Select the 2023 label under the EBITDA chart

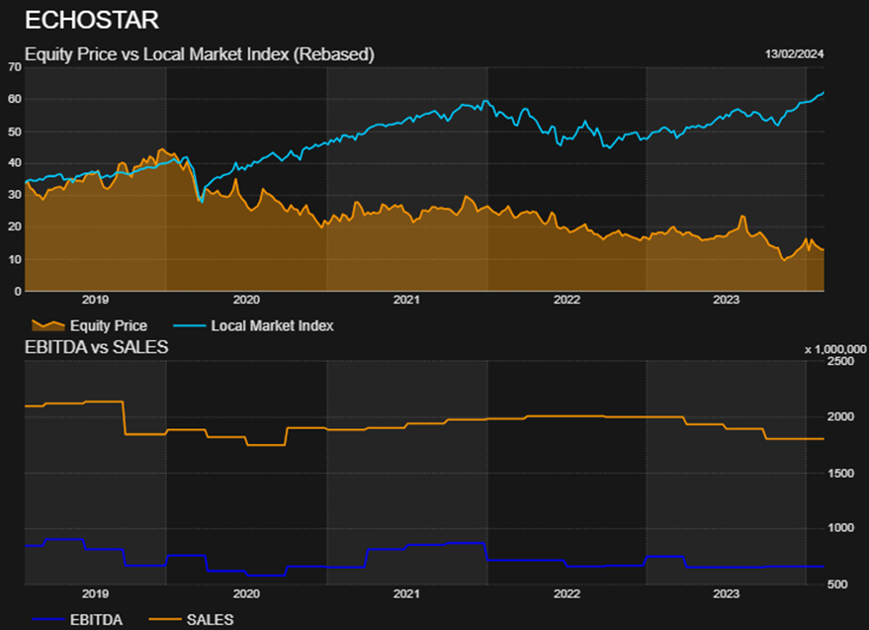click(x=726, y=594)
